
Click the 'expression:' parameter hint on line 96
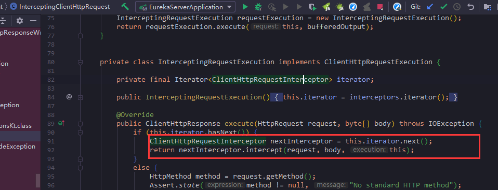click(x=225, y=185)
